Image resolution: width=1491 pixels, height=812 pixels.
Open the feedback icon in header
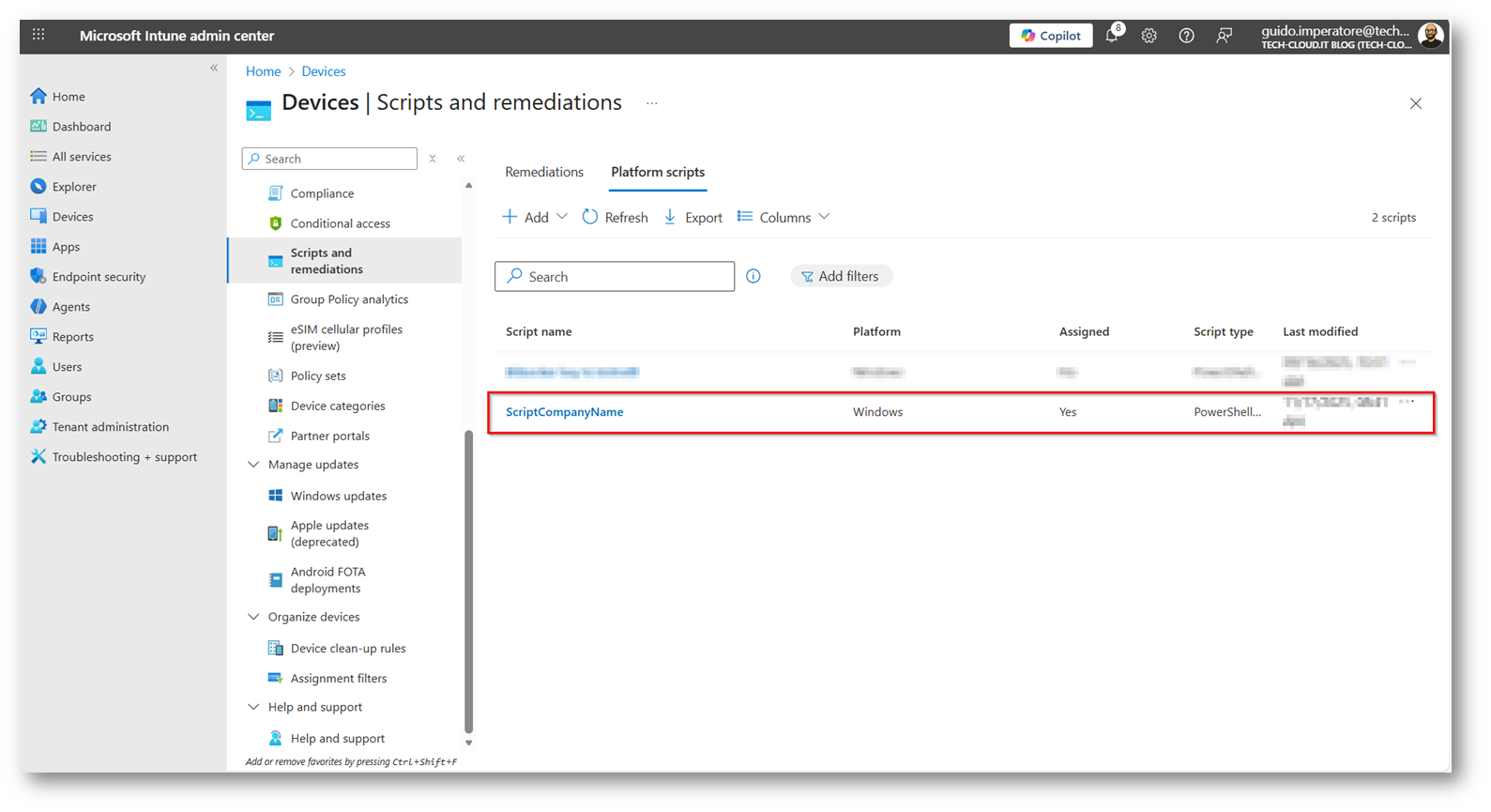click(1224, 36)
